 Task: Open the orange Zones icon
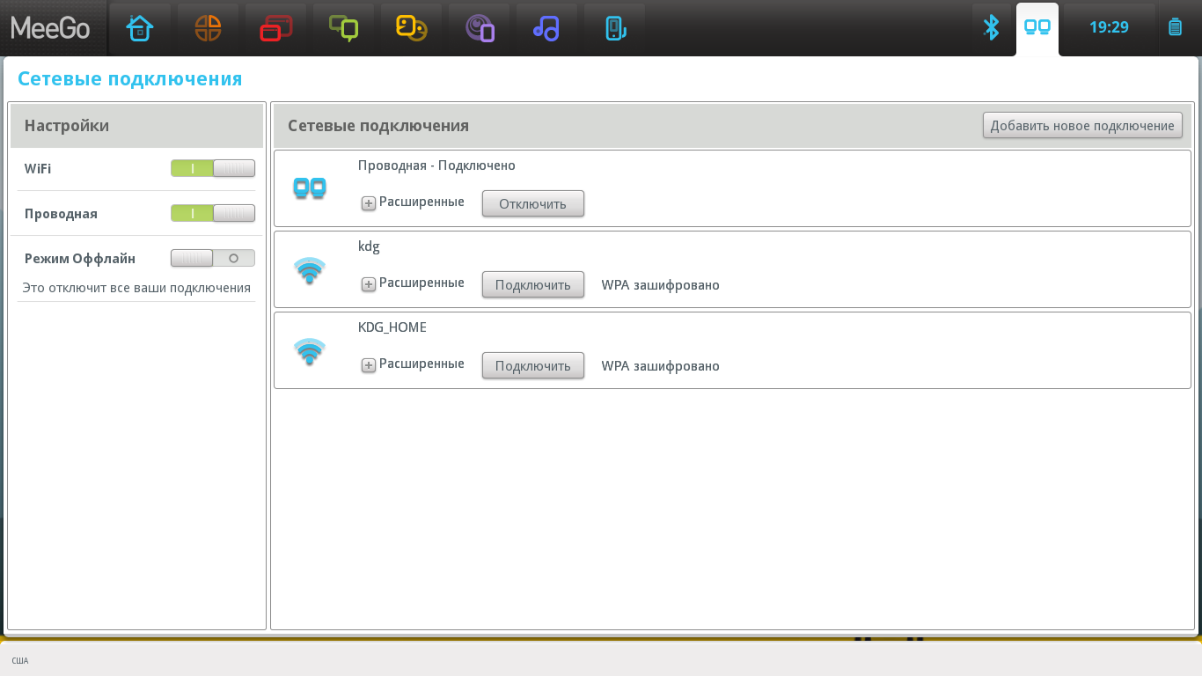(208, 28)
